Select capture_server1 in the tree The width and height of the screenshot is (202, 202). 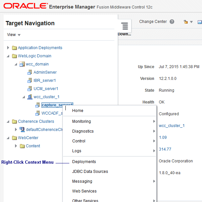[x=57, y=105]
